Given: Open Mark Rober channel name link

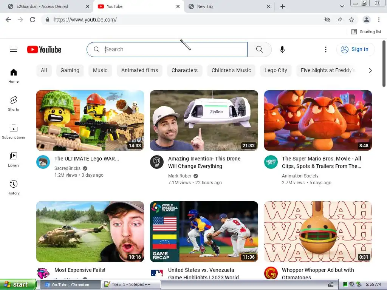Looking at the screenshot, I should click(180, 176).
